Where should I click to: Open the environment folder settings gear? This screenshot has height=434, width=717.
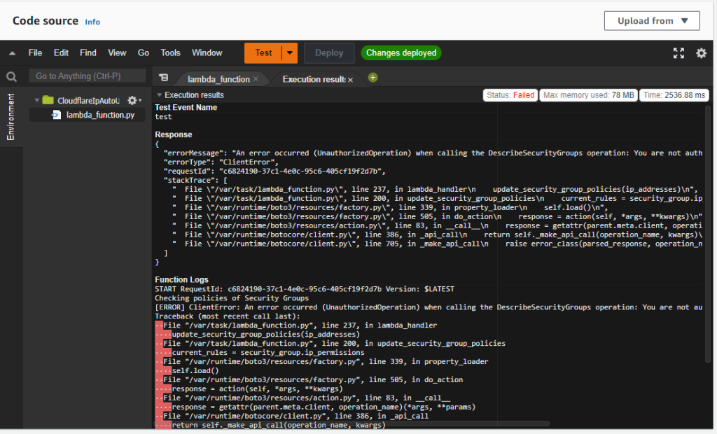click(133, 101)
